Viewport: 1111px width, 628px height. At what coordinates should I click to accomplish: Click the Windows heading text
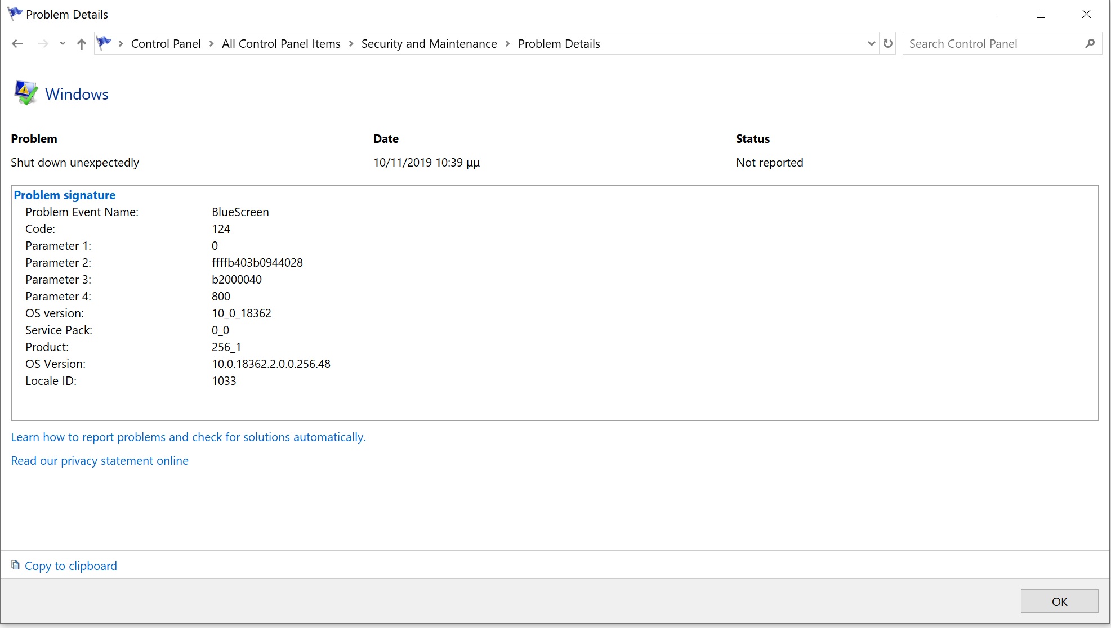[x=77, y=94]
